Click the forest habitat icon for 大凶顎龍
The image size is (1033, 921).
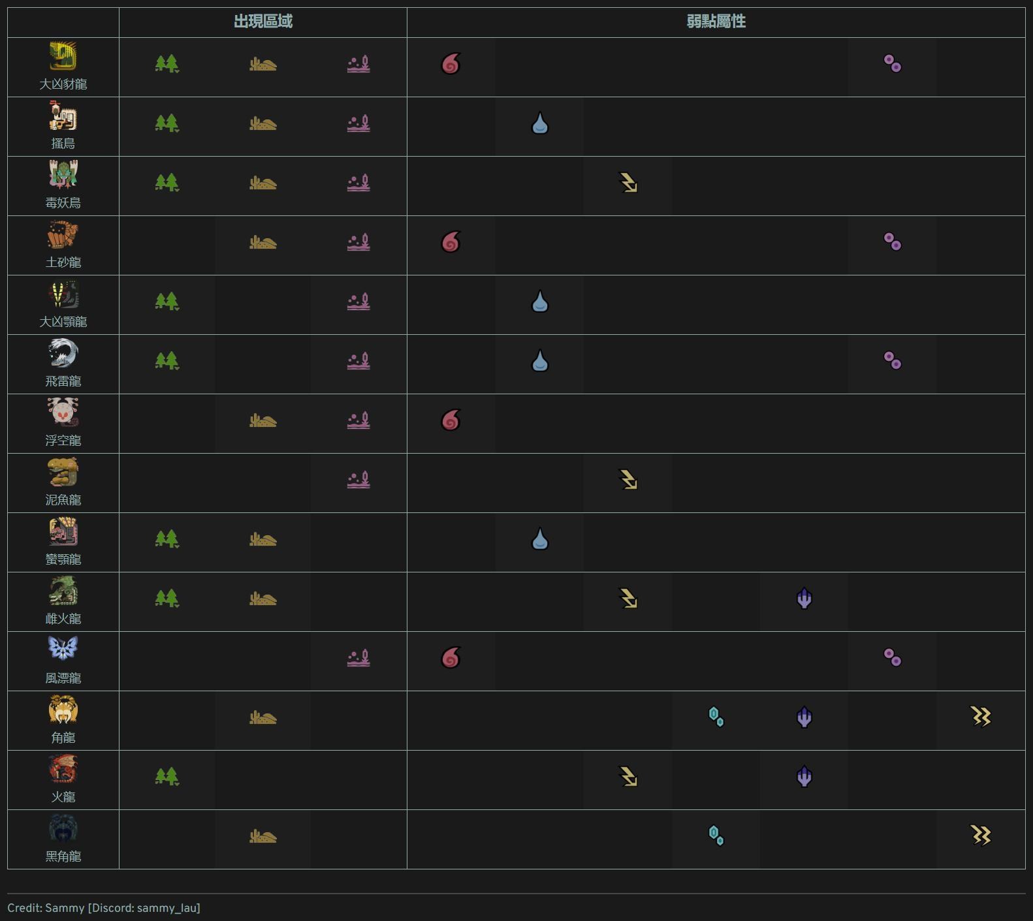pyautogui.click(x=167, y=302)
